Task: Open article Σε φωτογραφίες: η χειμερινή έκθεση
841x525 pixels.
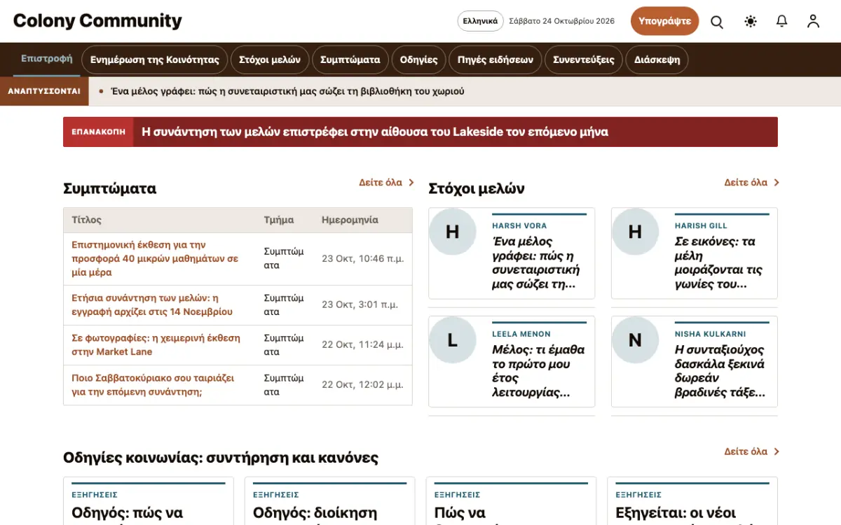Action: click(x=156, y=345)
